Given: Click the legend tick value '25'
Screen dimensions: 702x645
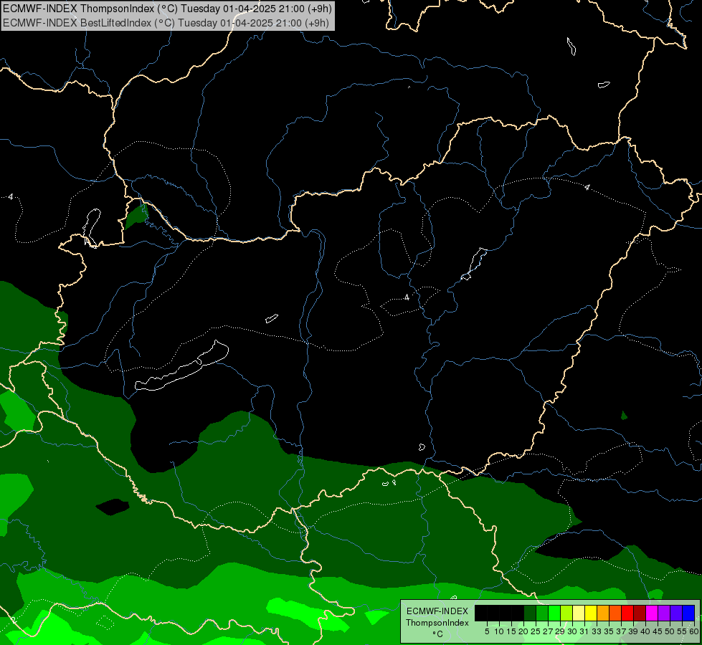Looking at the screenshot, I should [x=536, y=631].
